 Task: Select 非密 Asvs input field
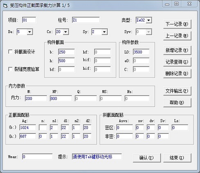[125, 136]
